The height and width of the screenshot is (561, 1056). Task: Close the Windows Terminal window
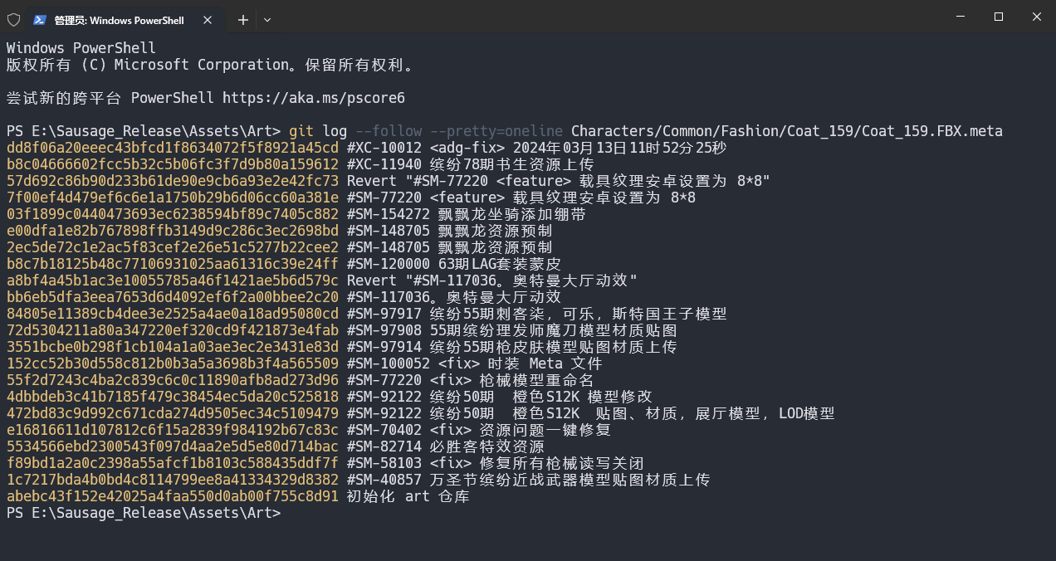pos(1037,17)
